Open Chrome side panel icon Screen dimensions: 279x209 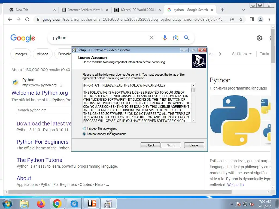pos(251,19)
